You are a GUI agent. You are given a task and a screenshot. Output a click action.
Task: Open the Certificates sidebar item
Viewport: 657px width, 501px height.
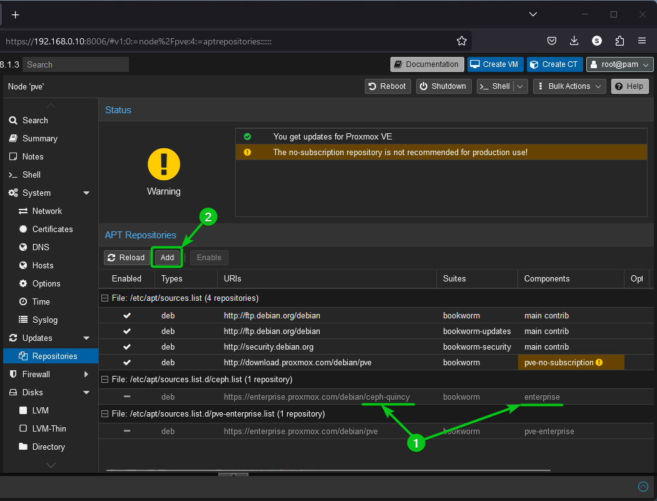50,229
